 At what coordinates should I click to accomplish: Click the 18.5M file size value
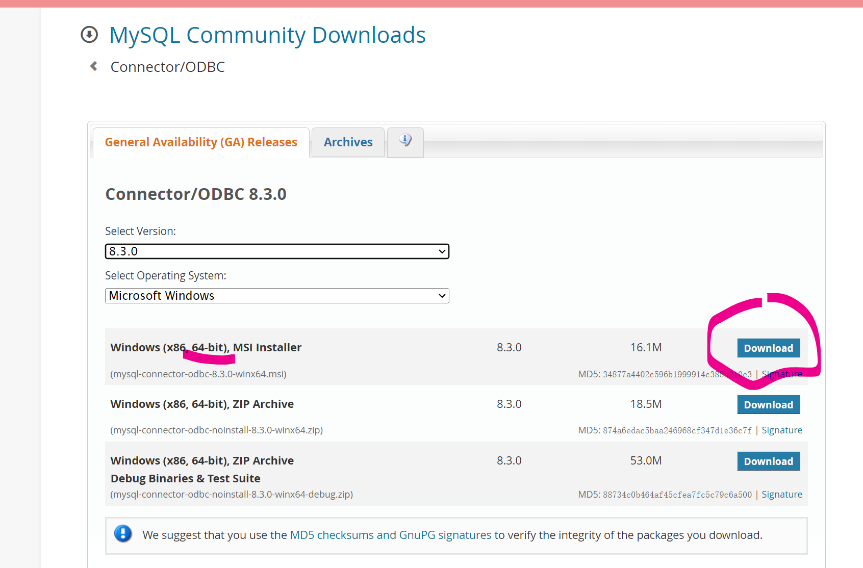click(x=646, y=404)
